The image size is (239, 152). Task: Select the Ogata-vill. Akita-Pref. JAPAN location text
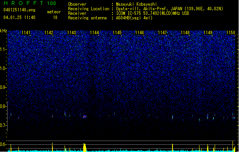169,9
